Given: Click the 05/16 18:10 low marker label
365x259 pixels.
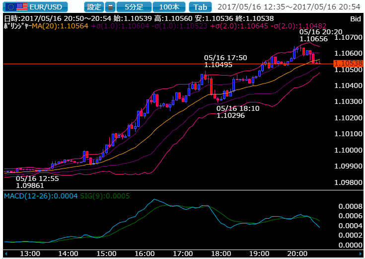Looking at the screenshot, I should (238, 112).
